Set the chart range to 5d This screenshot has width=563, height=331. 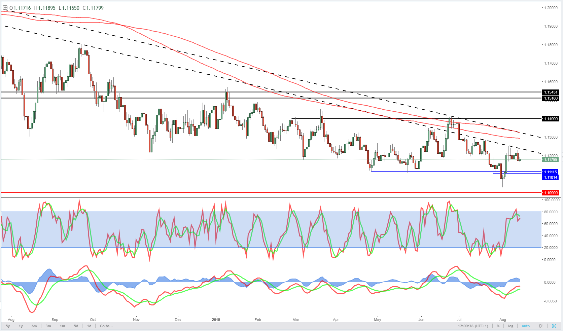pyautogui.click(x=76, y=326)
